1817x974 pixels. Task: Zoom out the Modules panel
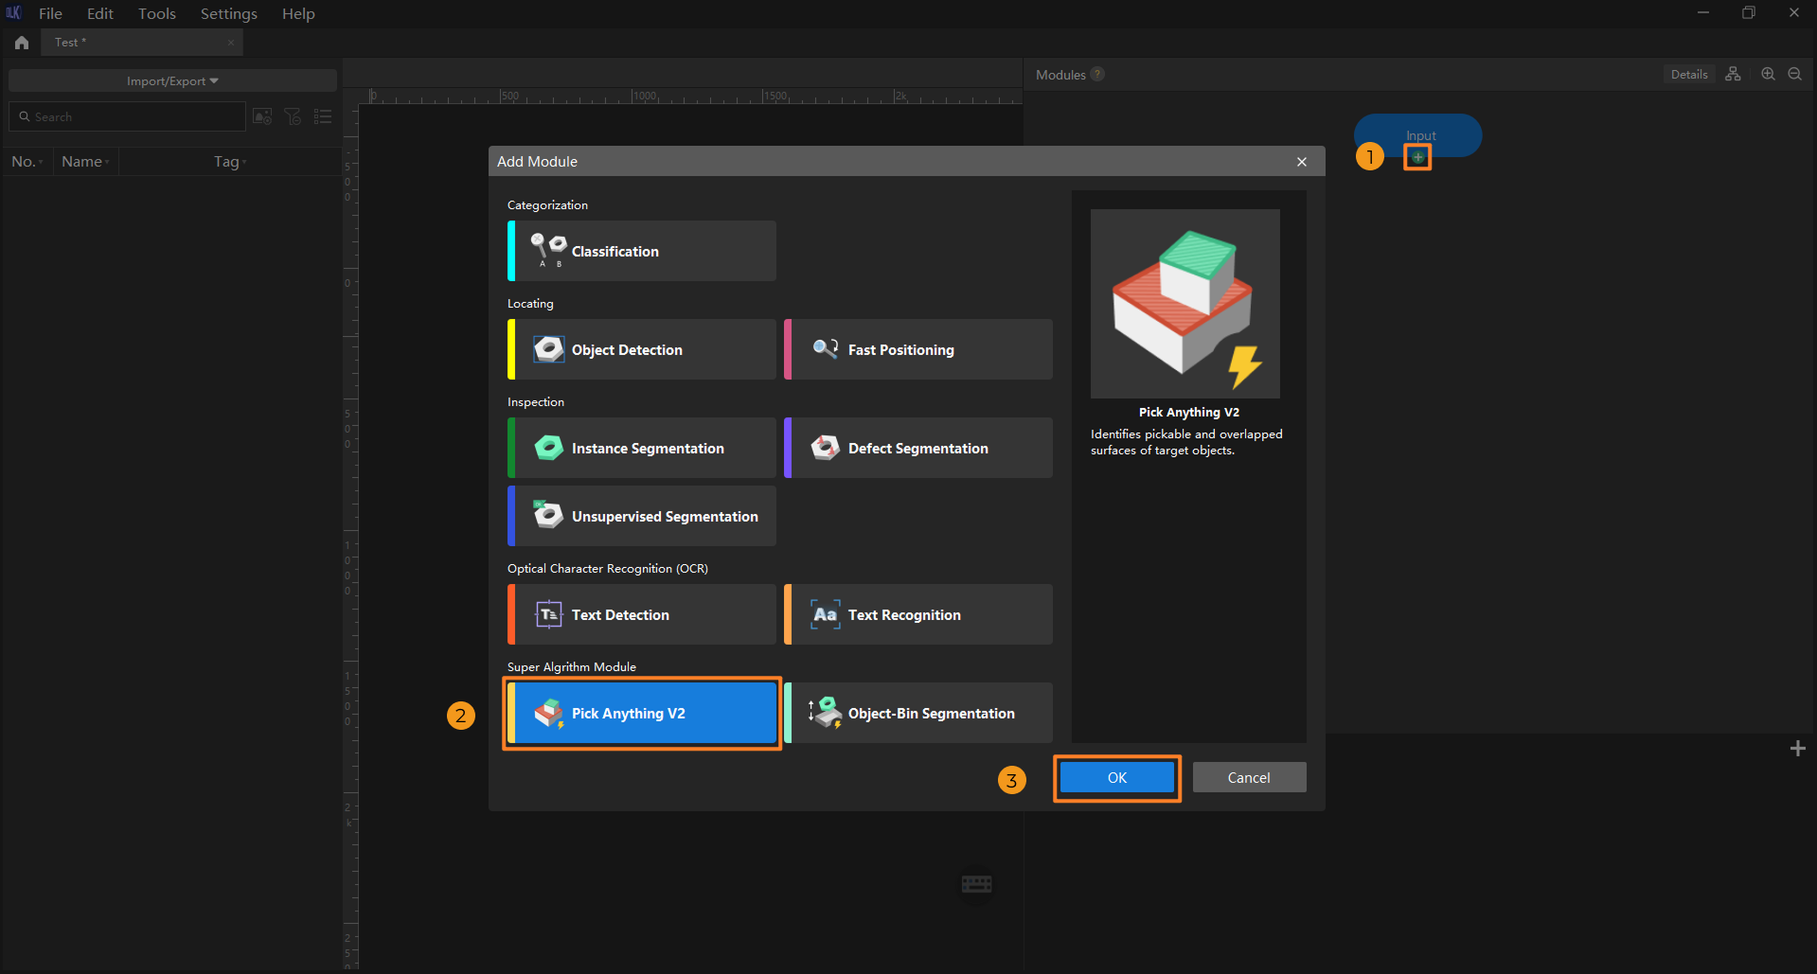1794,74
